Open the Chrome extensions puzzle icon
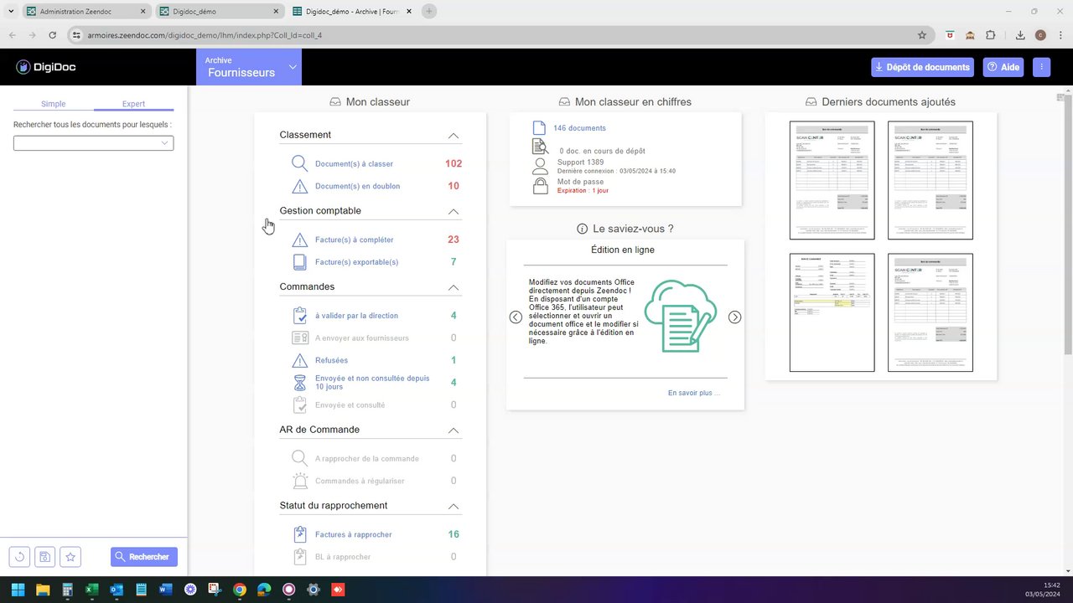 coord(990,35)
